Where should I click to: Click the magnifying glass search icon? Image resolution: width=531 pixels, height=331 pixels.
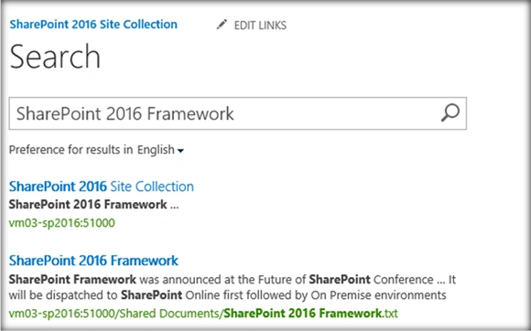(450, 113)
